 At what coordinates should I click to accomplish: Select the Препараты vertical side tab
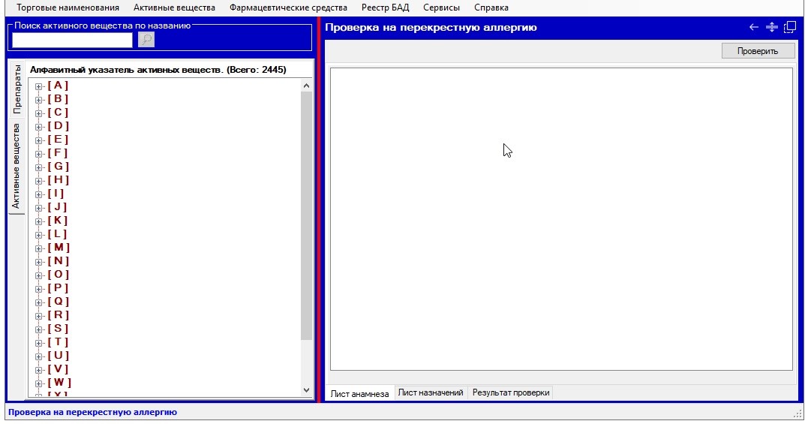point(17,89)
